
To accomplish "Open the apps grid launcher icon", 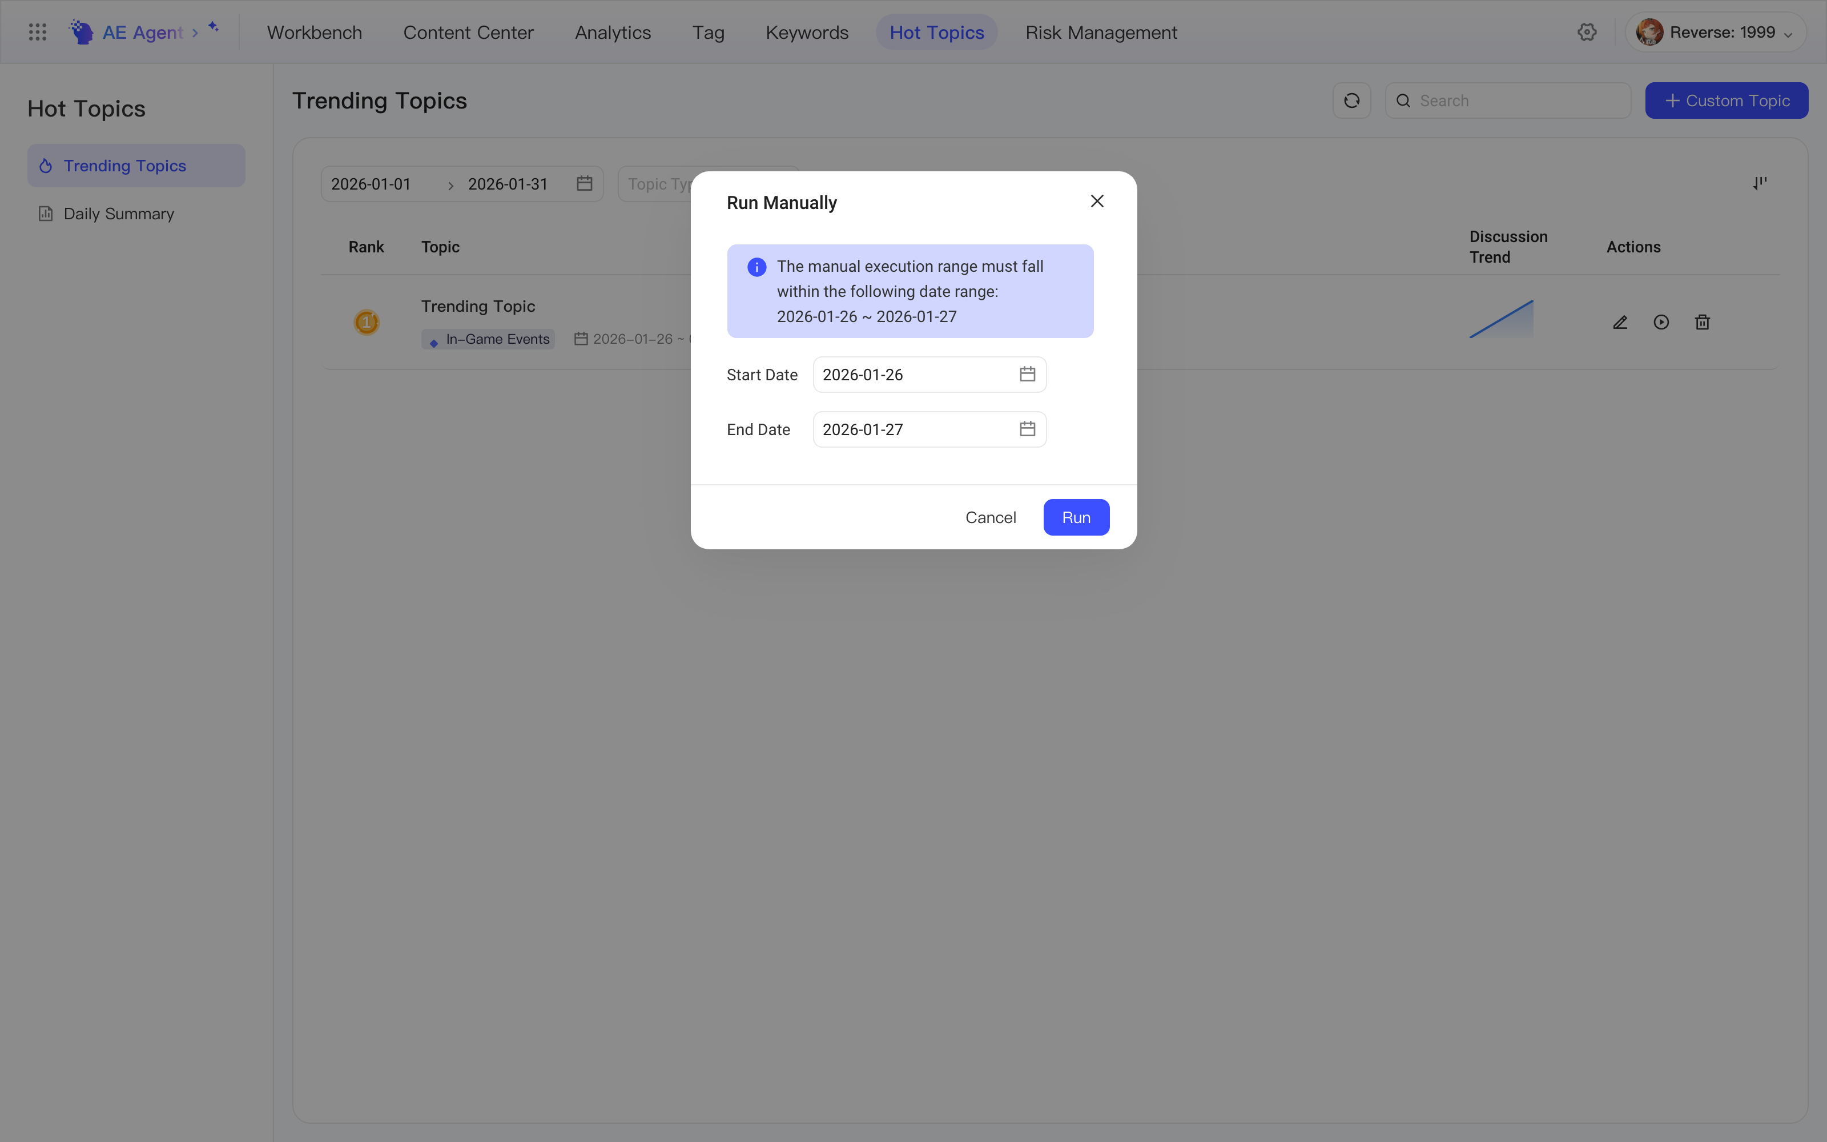I will click(x=38, y=33).
